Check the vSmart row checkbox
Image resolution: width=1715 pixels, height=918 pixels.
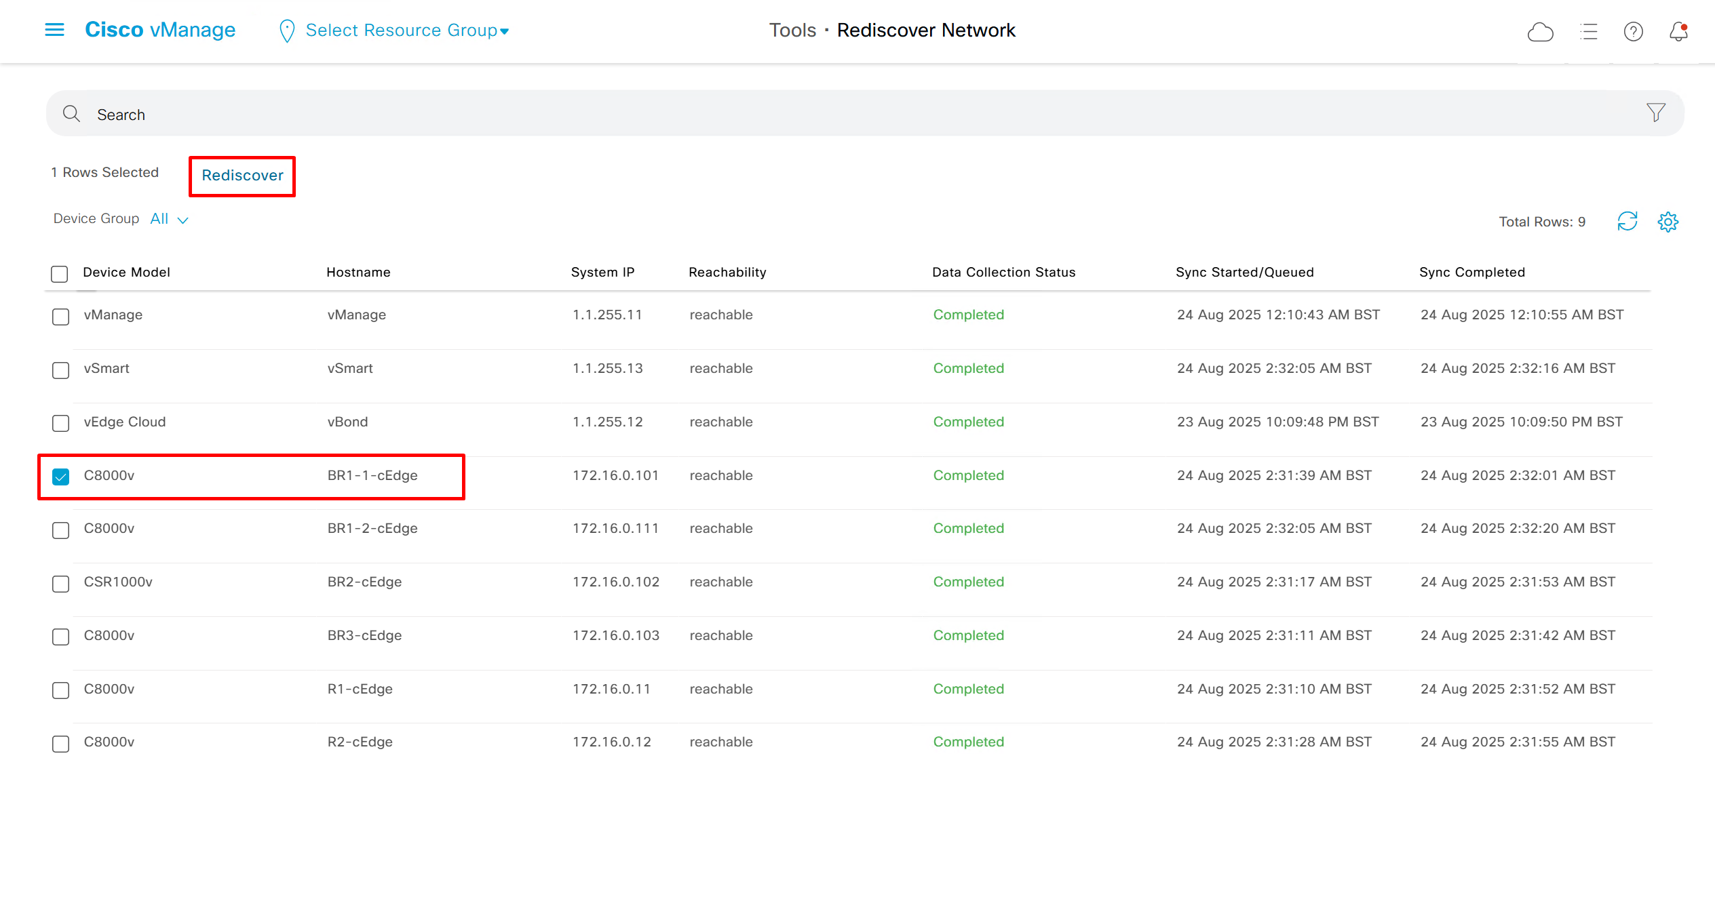point(60,370)
